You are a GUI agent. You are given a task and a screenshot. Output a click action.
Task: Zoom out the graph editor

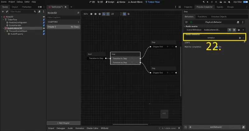point(91,14)
